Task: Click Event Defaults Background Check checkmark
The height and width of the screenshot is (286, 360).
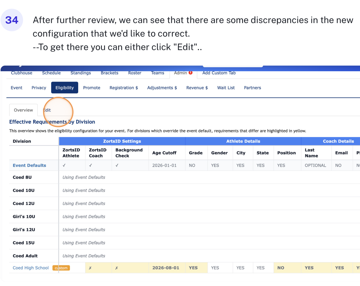Action: pos(117,166)
